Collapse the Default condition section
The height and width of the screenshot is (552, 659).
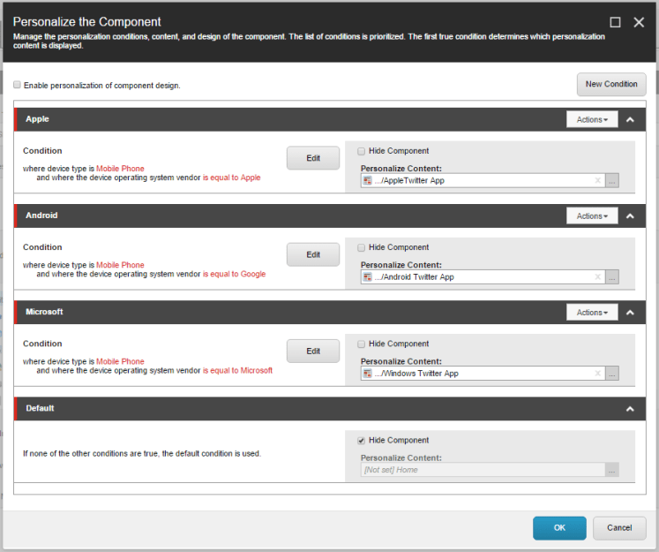click(x=630, y=409)
